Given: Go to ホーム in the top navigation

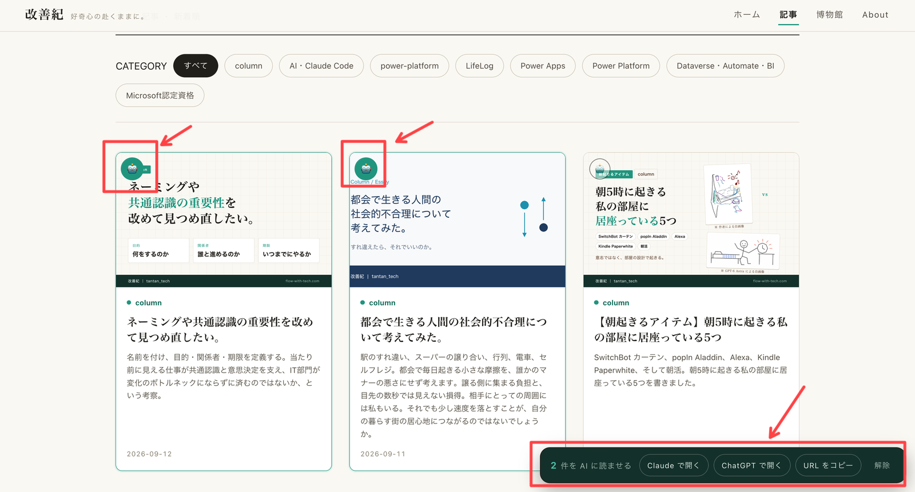Looking at the screenshot, I should click(747, 15).
